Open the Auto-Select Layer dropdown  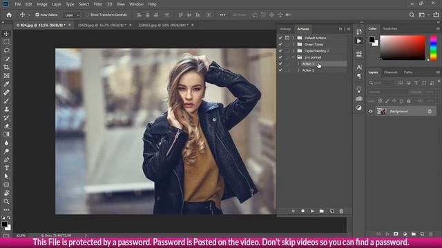click(72, 15)
